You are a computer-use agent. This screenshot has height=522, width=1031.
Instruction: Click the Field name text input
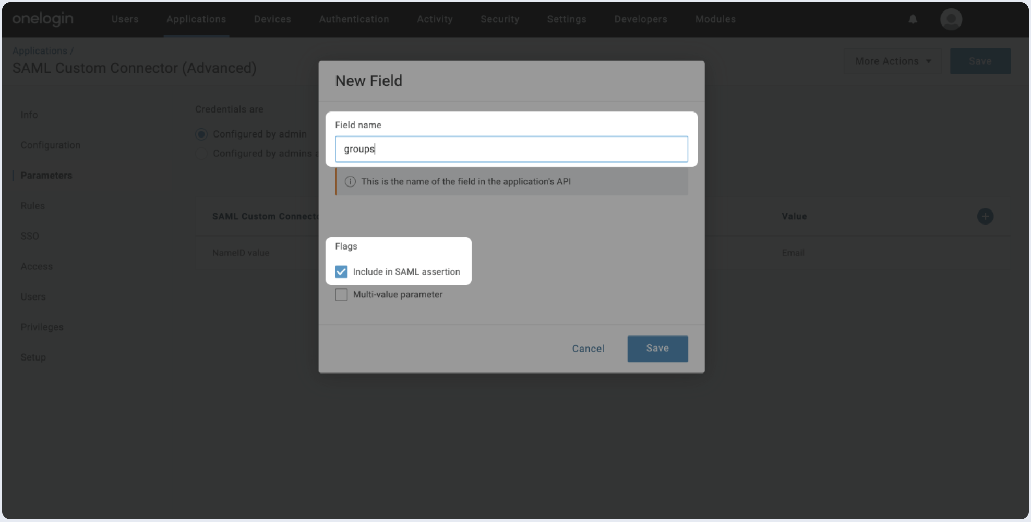(511, 149)
